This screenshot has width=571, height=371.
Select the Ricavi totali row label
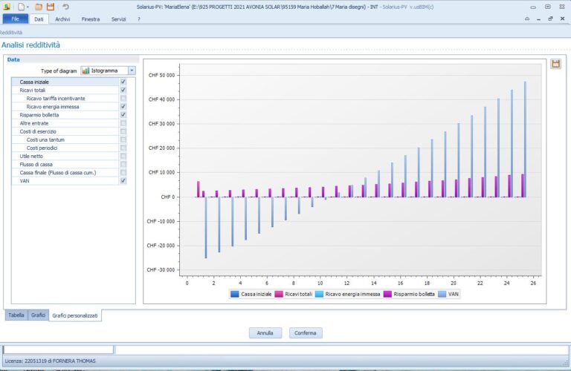33,90
